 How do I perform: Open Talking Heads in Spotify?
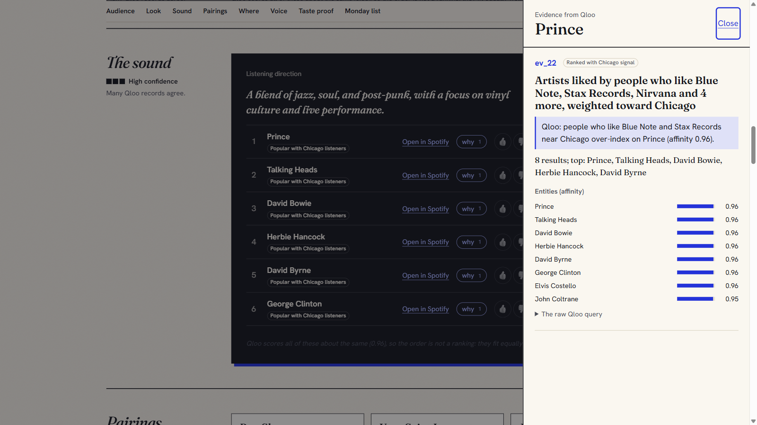[x=425, y=175]
